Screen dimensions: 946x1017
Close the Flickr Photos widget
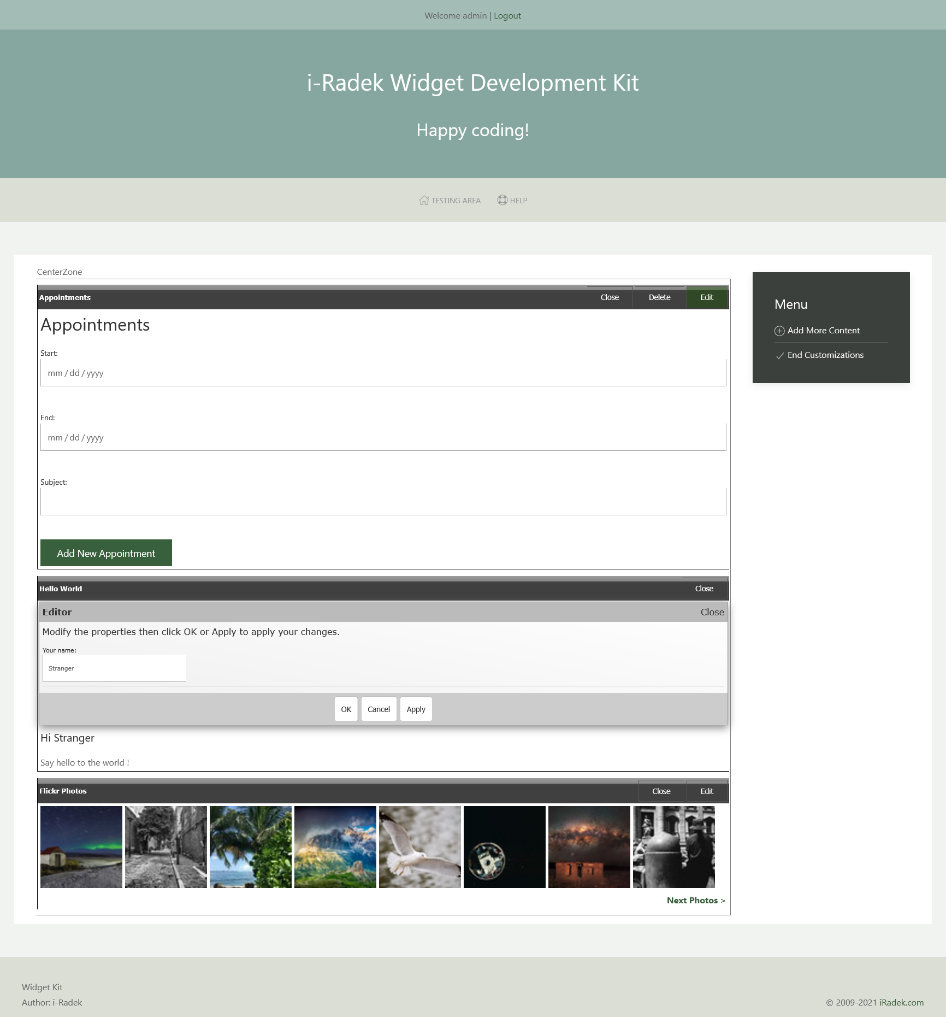pos(661,791)
